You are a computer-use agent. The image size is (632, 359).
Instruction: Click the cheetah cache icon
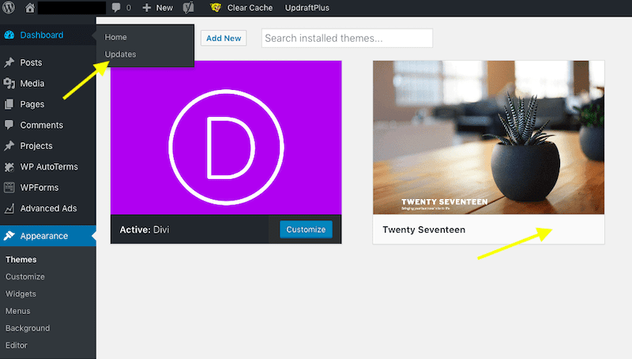tap(216, 8)
